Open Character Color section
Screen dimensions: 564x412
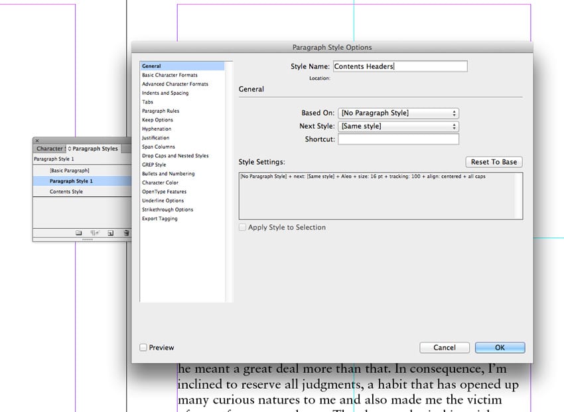coord(160,182)
